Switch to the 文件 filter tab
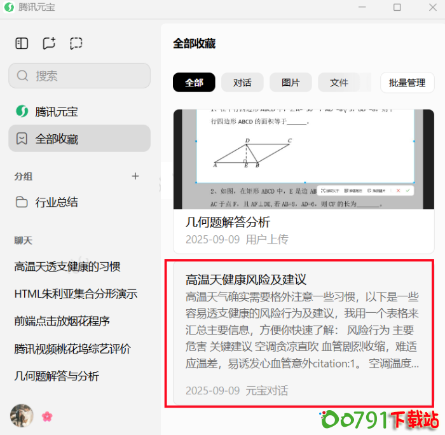Viewport: 445px width, 435px height. coord(339,83)
